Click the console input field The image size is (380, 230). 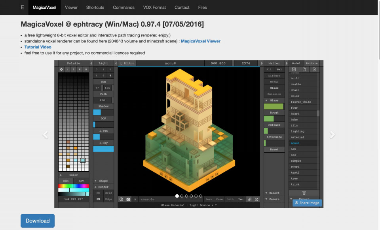click(170, 199)
